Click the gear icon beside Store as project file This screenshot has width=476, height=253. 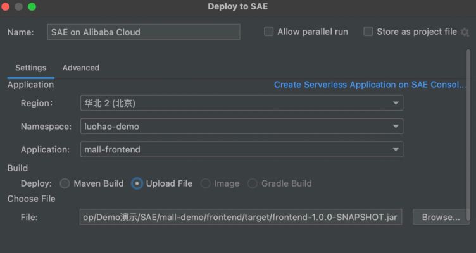[465, 32]
